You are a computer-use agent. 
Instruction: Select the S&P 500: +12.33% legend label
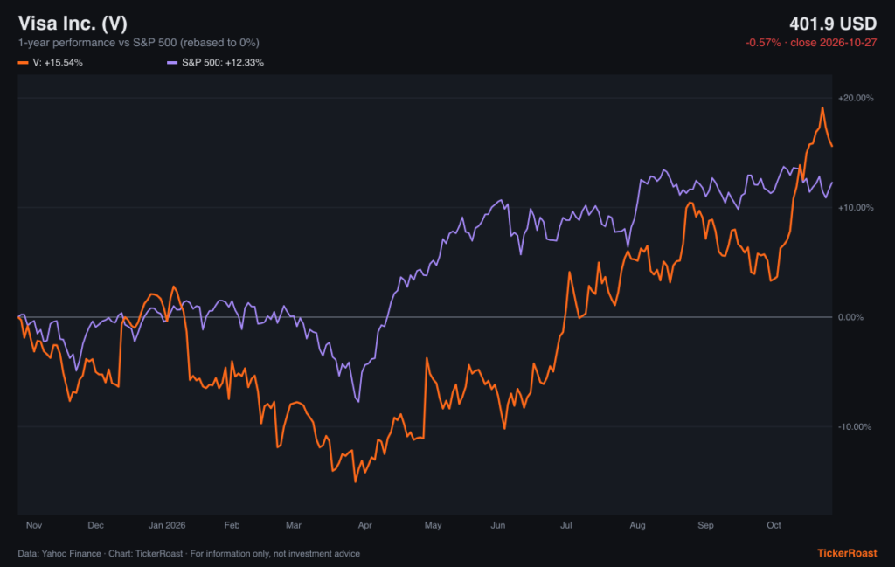coord(223,63)
